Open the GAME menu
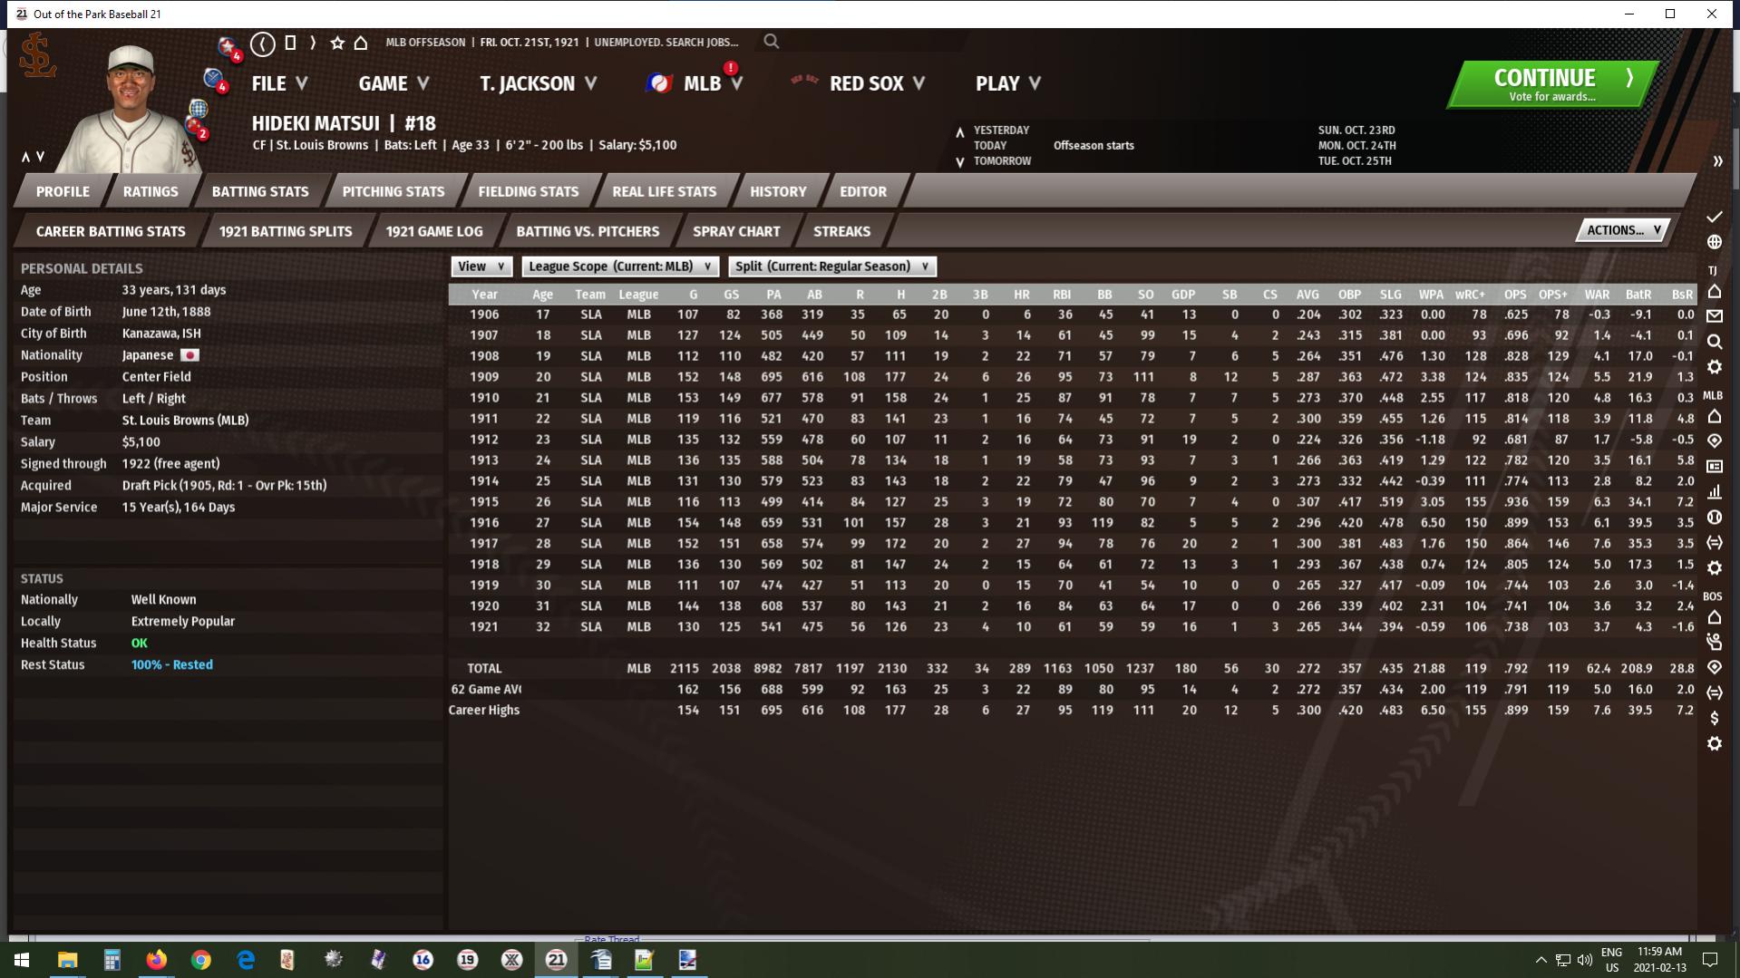 click(x=394, y=83)
